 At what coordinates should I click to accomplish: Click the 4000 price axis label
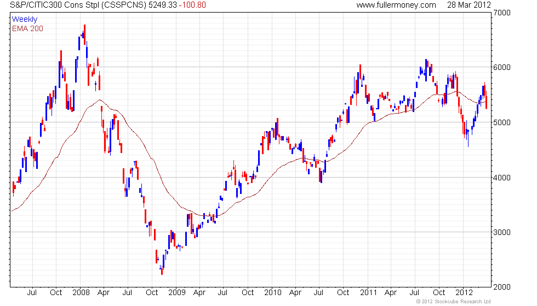[502, 177]
